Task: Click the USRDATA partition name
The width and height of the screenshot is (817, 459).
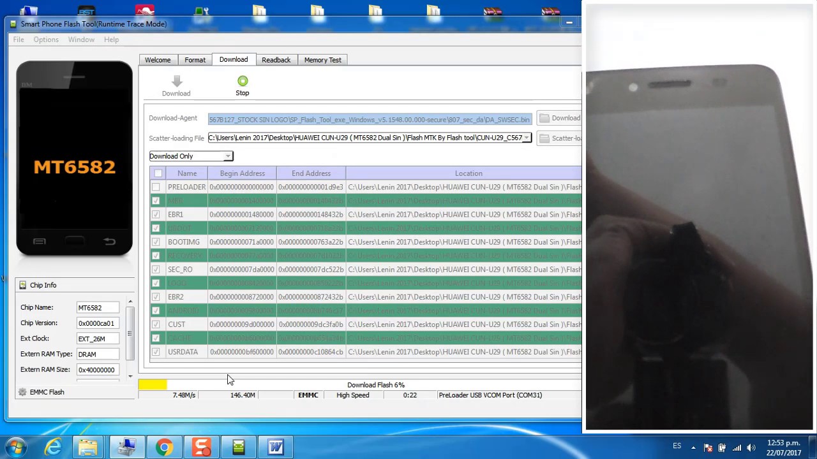Action: click(183, 352)
